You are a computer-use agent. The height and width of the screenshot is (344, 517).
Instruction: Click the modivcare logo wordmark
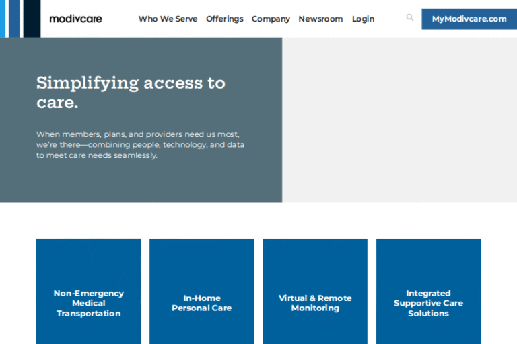point(75,19)
